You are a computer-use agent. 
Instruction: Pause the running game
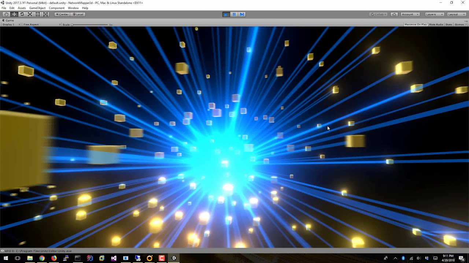[234, 14]
